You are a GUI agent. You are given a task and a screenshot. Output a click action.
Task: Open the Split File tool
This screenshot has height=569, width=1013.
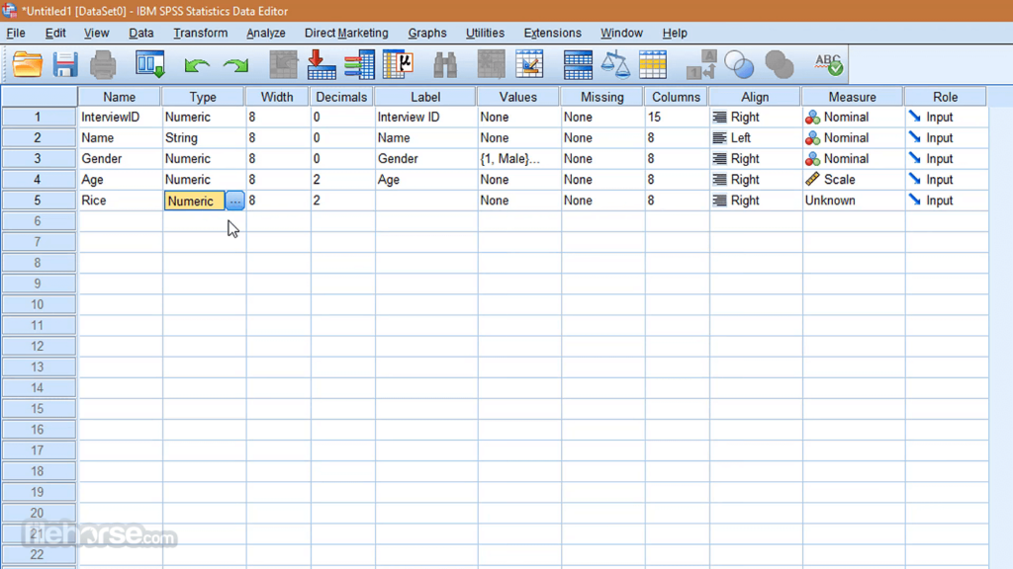(577, 64)
